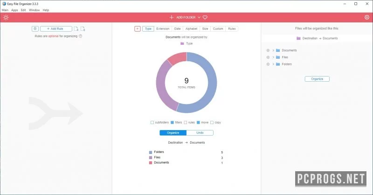Click 'Files will be organized like this:' text
The width and height of the screenshot is (373, 195).
coord(317,28)
